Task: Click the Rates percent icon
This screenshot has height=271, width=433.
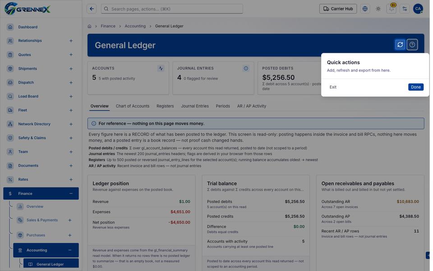Action: 10,179
